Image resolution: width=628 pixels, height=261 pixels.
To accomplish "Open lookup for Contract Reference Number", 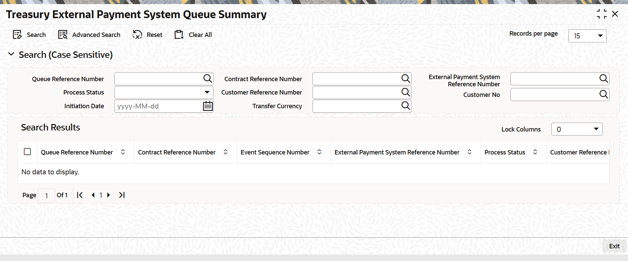I will pos(406,79).
